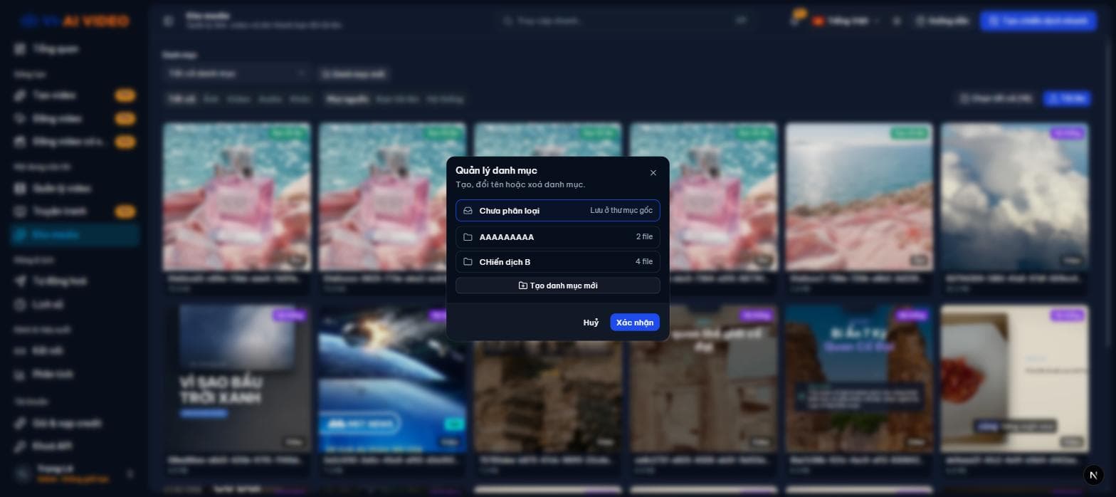The height and width of the screenshot is (497, 1116).
Task: Click the folder icon beside AAAAAAAAA
Action: point(468,237)
